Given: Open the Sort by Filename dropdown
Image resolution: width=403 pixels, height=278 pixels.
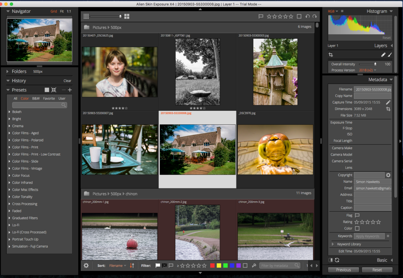Looking at the screenshot, I should 118,266.
